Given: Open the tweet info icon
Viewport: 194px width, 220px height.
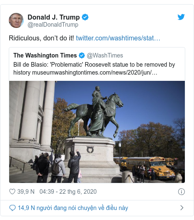Looking at the screenshot, I should 181,192.
